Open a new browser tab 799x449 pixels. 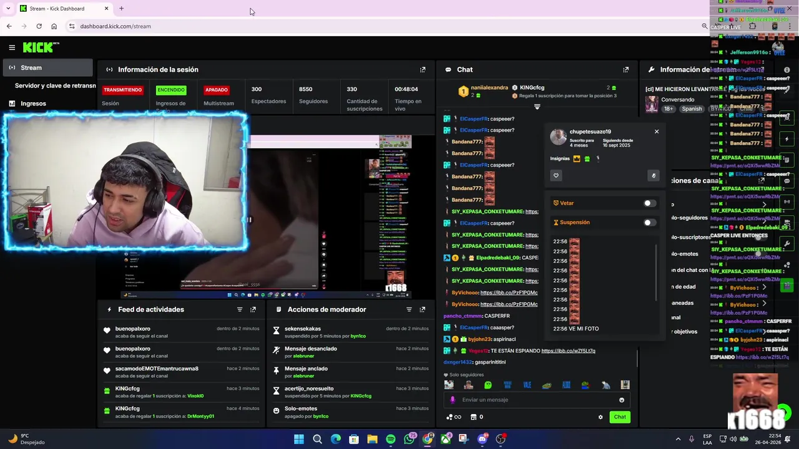click(x=121, y=9)
